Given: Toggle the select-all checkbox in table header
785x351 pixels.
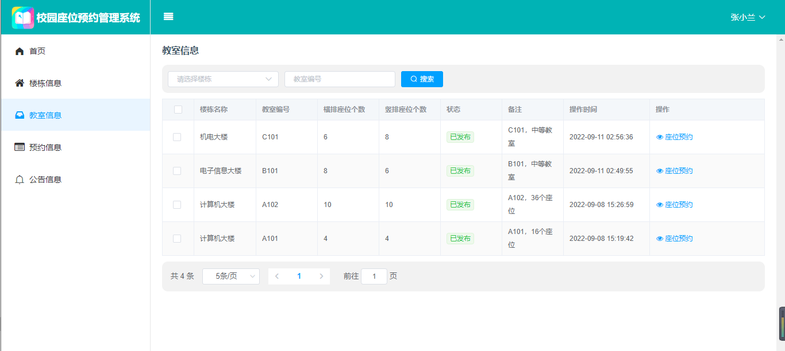Looking at the screenshot, I should click(x=178, y=110).
